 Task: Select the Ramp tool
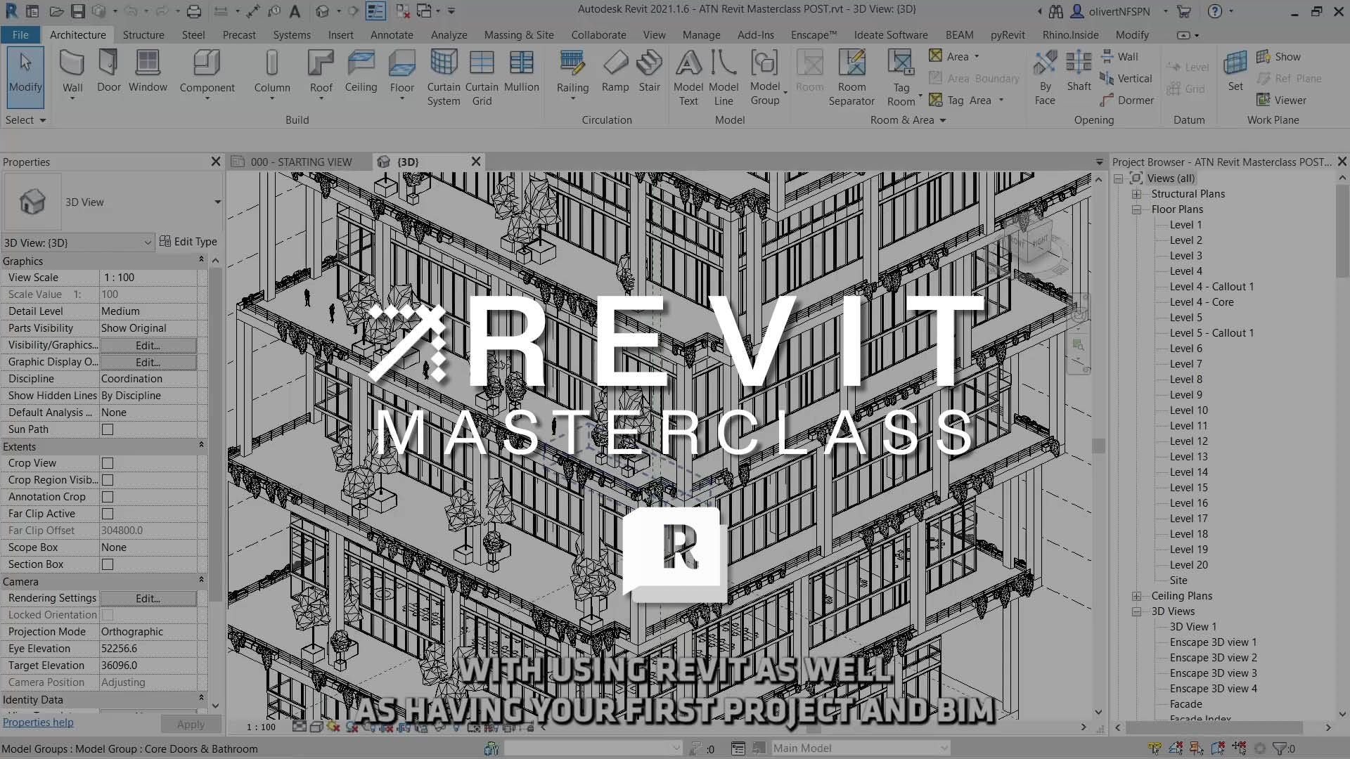pyautogui.click(x=615, y=70)
